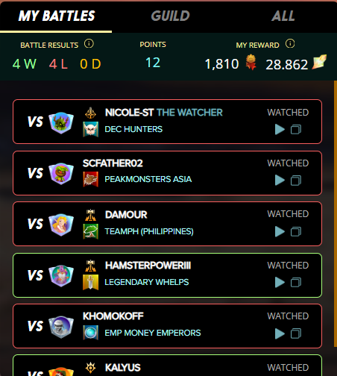337x376 pixels.
Task: Copy the battle link for the SCFATHER02 match
Action: point(296,181)
